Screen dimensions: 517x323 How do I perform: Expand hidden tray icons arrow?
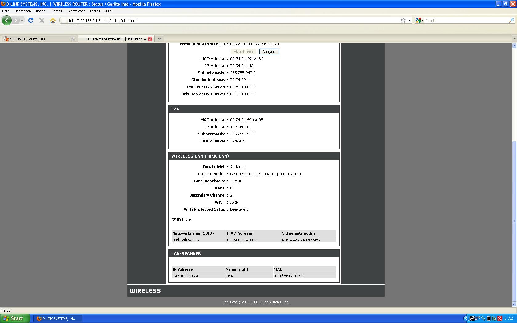coord(466,318)
